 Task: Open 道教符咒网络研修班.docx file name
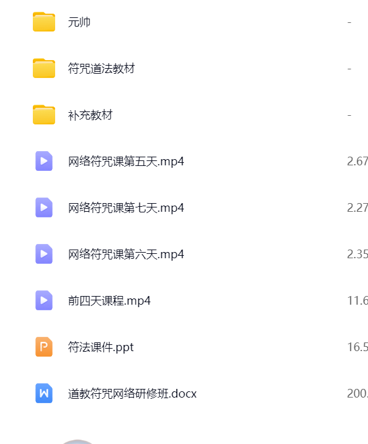pos(133,394)
